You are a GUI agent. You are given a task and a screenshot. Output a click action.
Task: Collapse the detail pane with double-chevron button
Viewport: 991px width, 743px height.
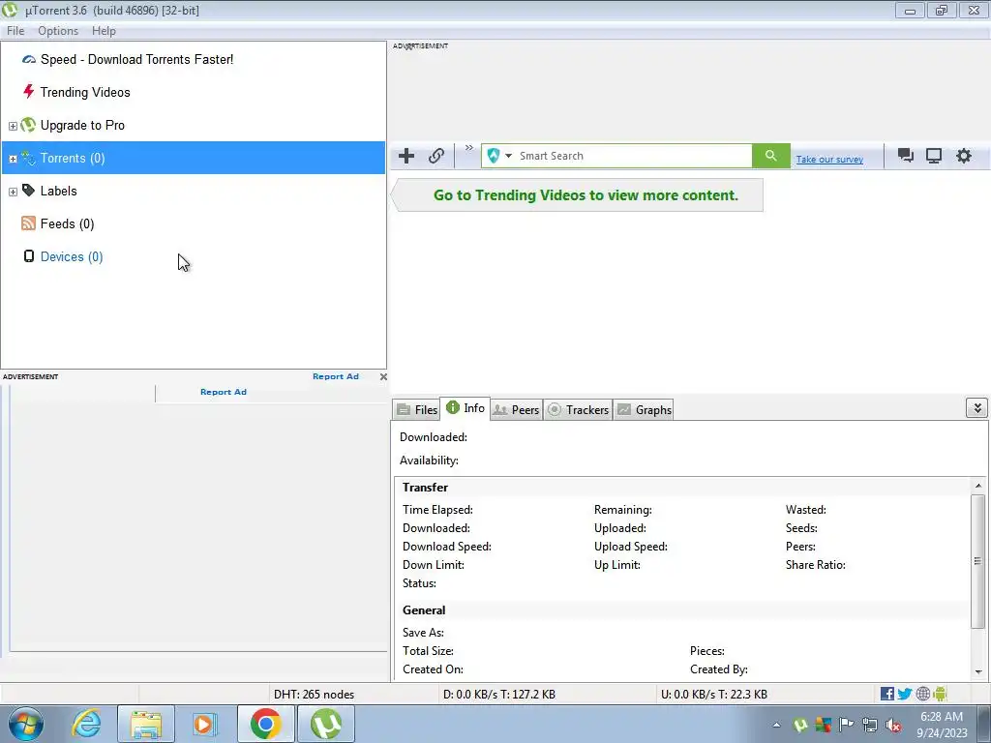tap(976, 408)
